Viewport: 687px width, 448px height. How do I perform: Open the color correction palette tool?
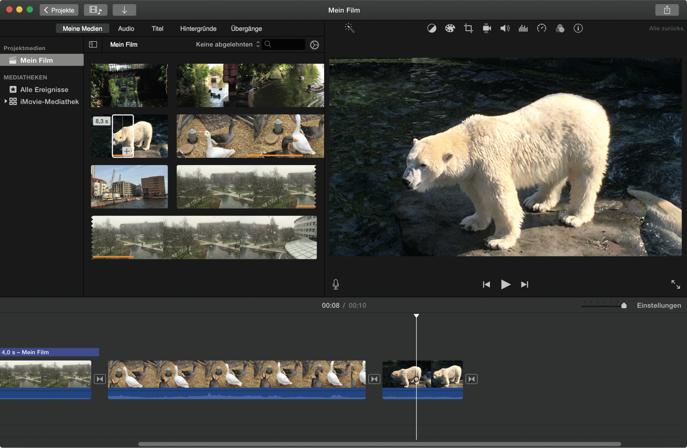pyautogui.click(x=450, y=28)
